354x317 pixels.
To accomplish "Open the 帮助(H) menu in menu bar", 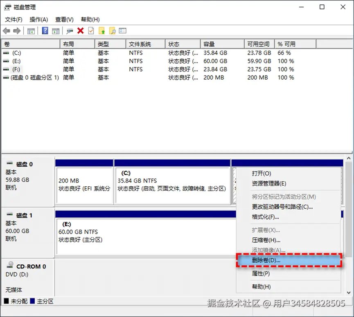I will click(90, 20).
